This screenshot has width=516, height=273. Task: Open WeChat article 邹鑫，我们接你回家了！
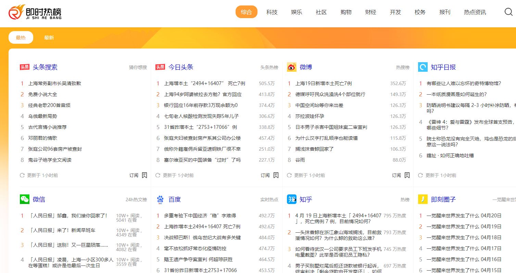click(x=68, y=216)
